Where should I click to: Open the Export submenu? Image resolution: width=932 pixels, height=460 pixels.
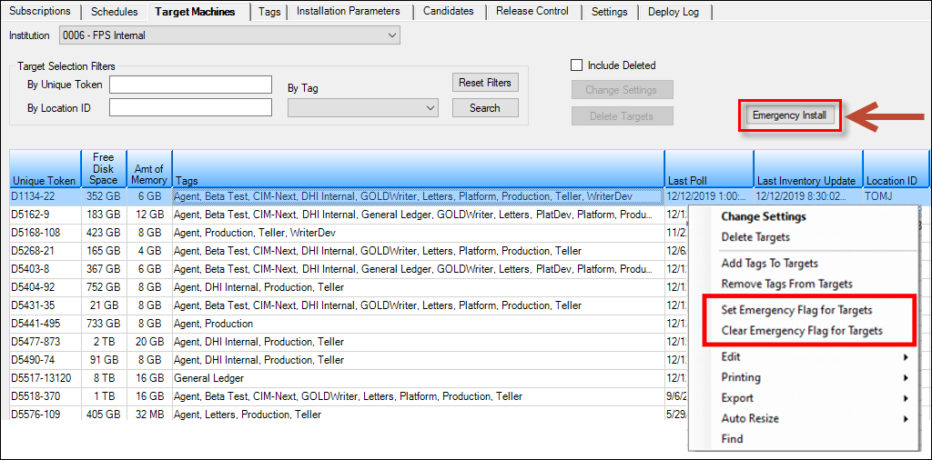tap(737, 398)
